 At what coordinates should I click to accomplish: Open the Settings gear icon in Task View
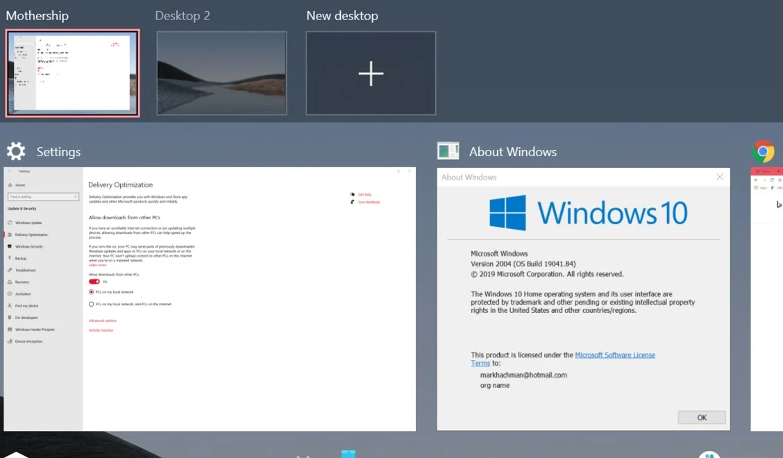(x=16, y=151)
